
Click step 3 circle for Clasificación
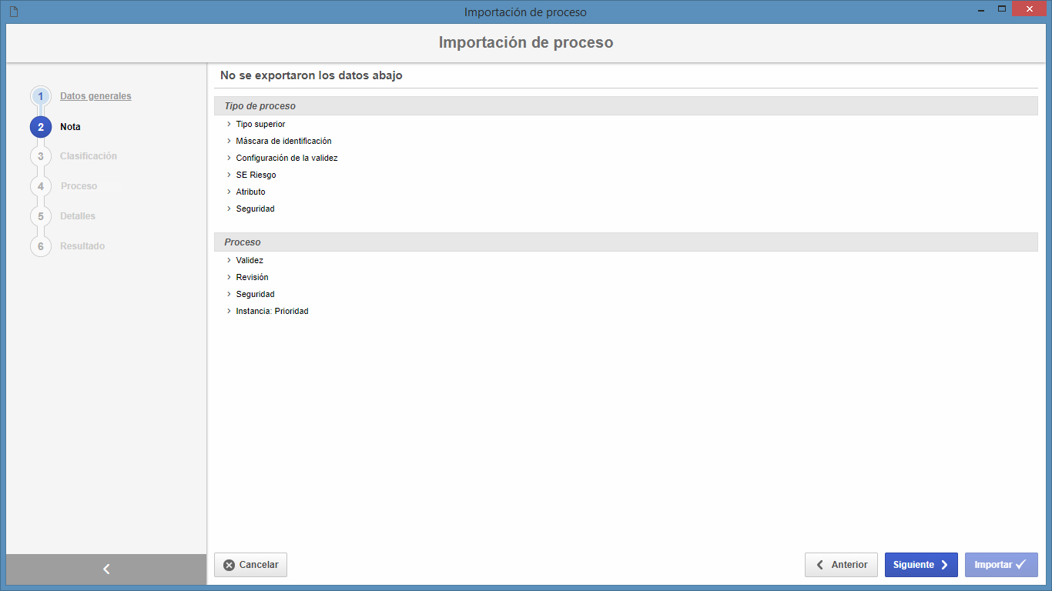(41, 156)
